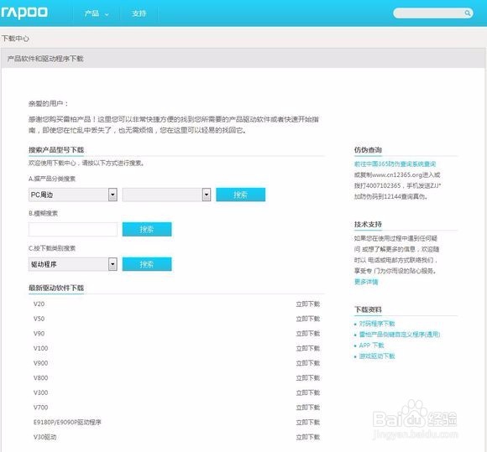Image resolution: width=487 pixels, height=452 pixels.
Task: Click 立即下载 for V900
Action: [x=308, y=363]
